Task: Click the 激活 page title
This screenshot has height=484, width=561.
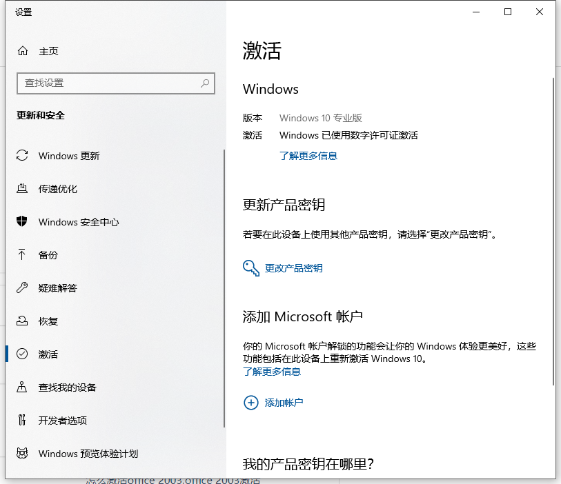Action: point(262,50)
